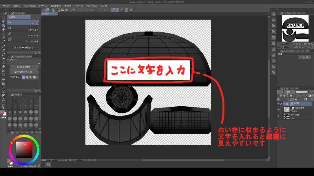Toggle Snap to Grid in command bar
The width and height of the screenshot is (314, 176).
point(121,10)
